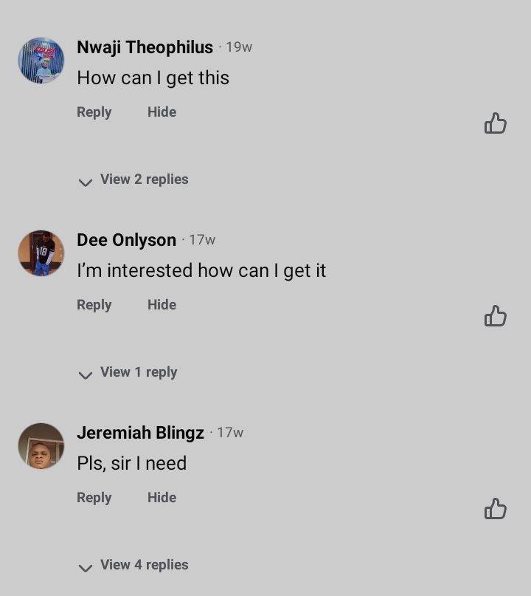Open Jeremiah Blingz's profile name link
This screenshot has width=531, height=596.
pos(140,433)
